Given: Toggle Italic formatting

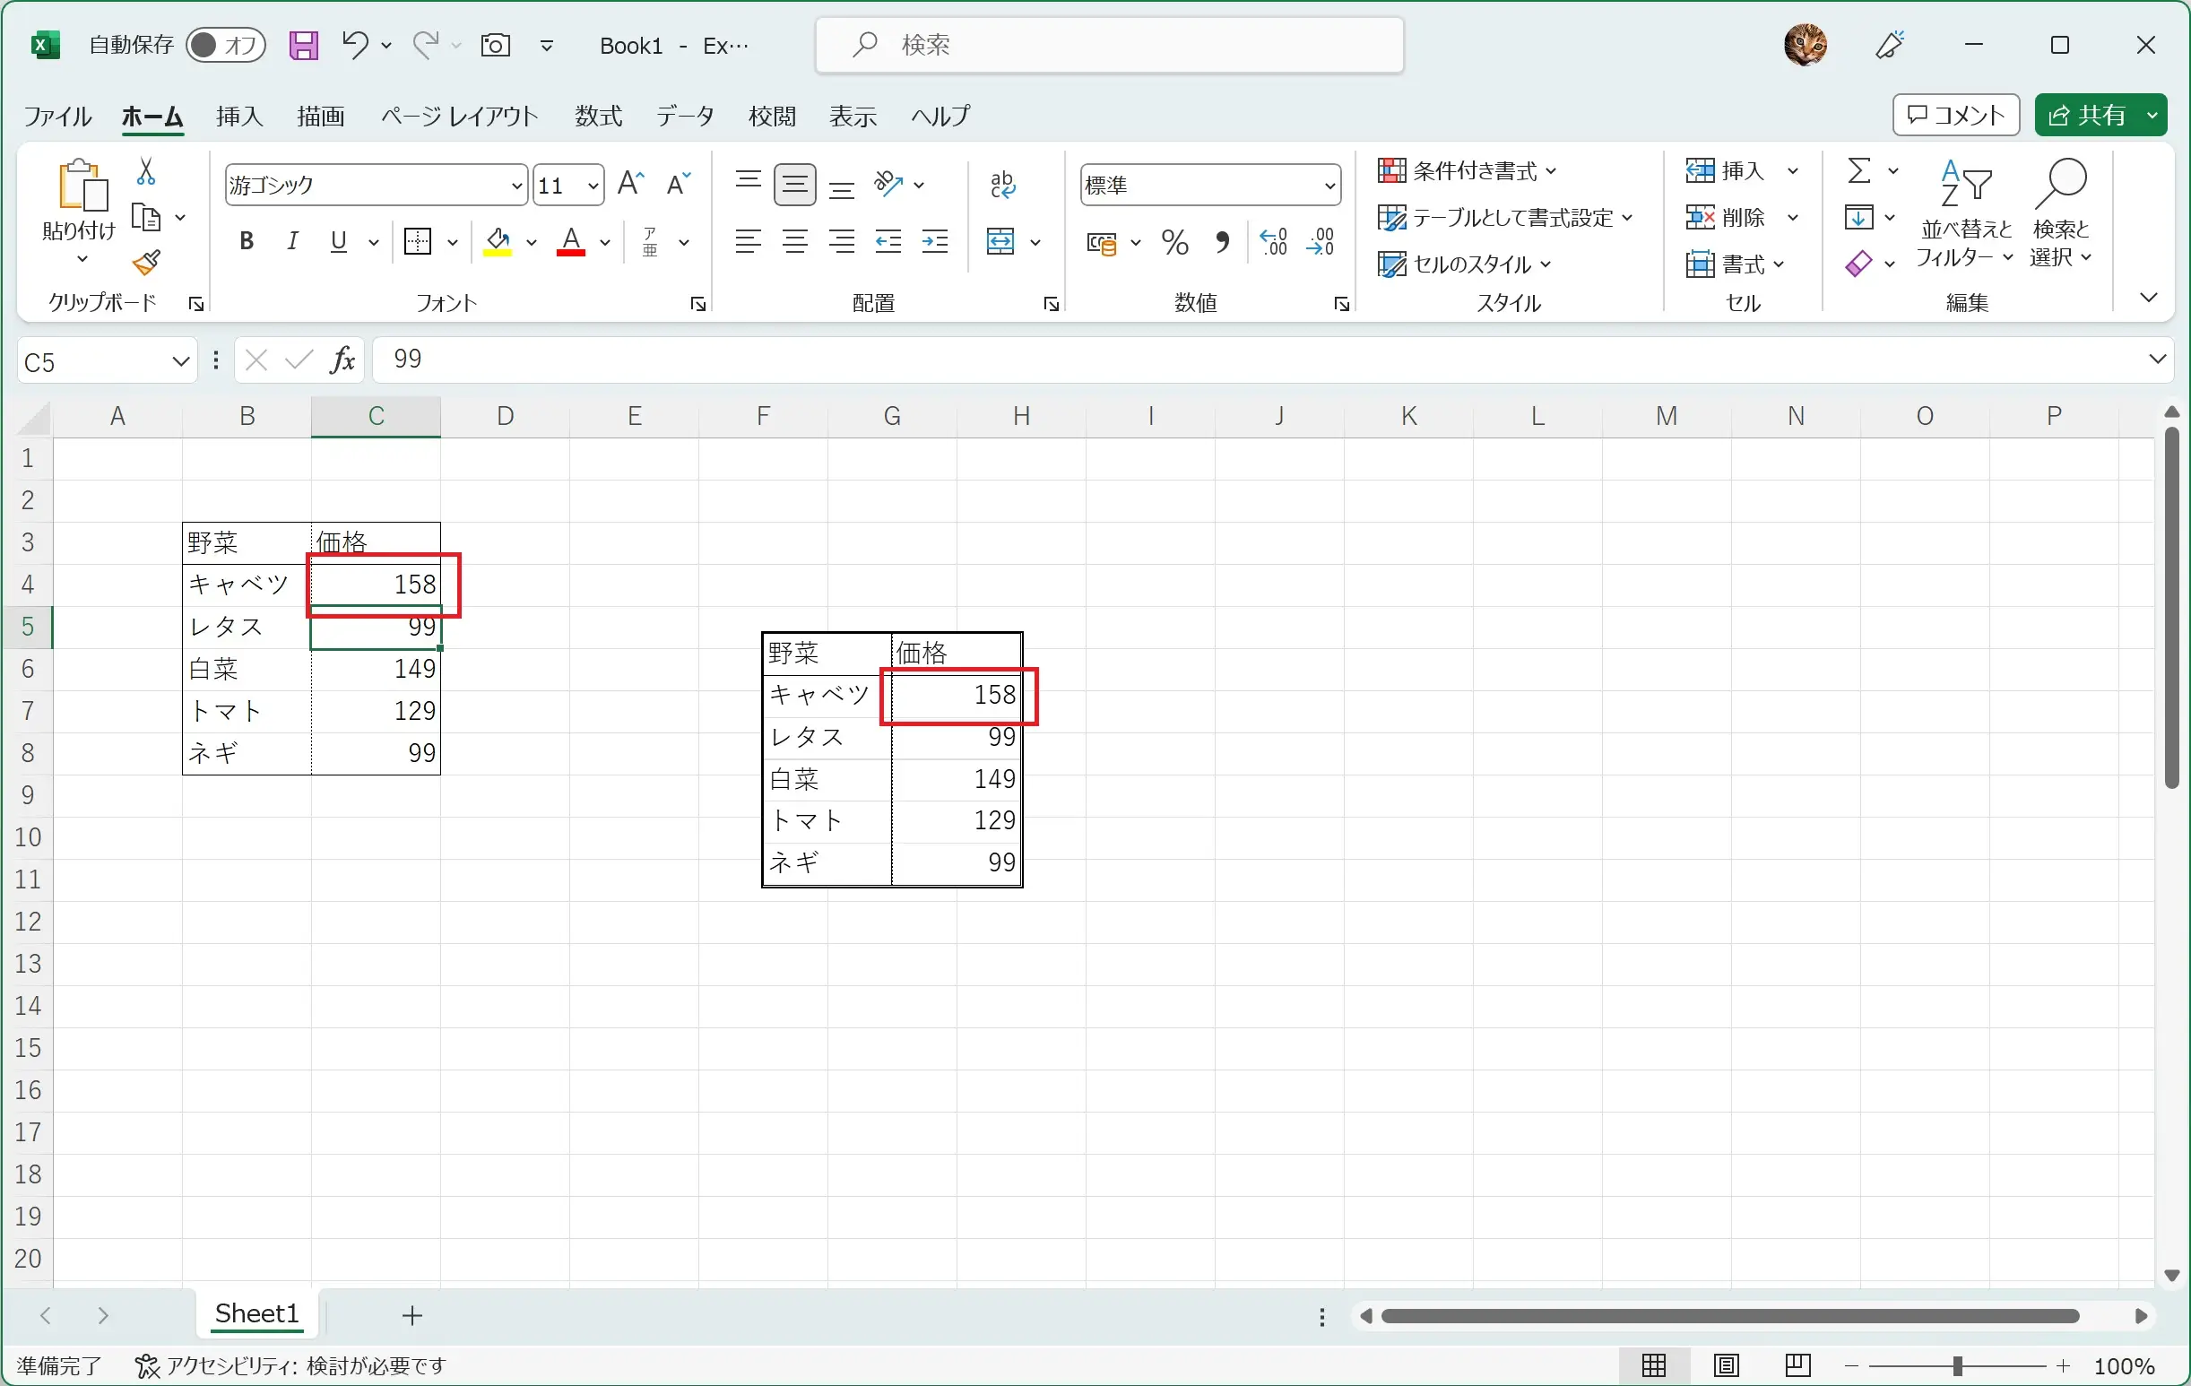Looking at the screenshot, I should [292, 242].
